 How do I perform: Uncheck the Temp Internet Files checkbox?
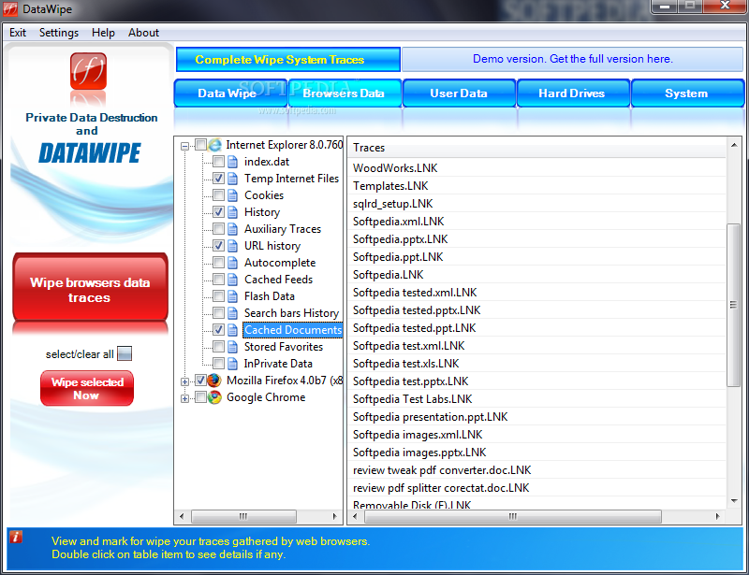(218, 179)
